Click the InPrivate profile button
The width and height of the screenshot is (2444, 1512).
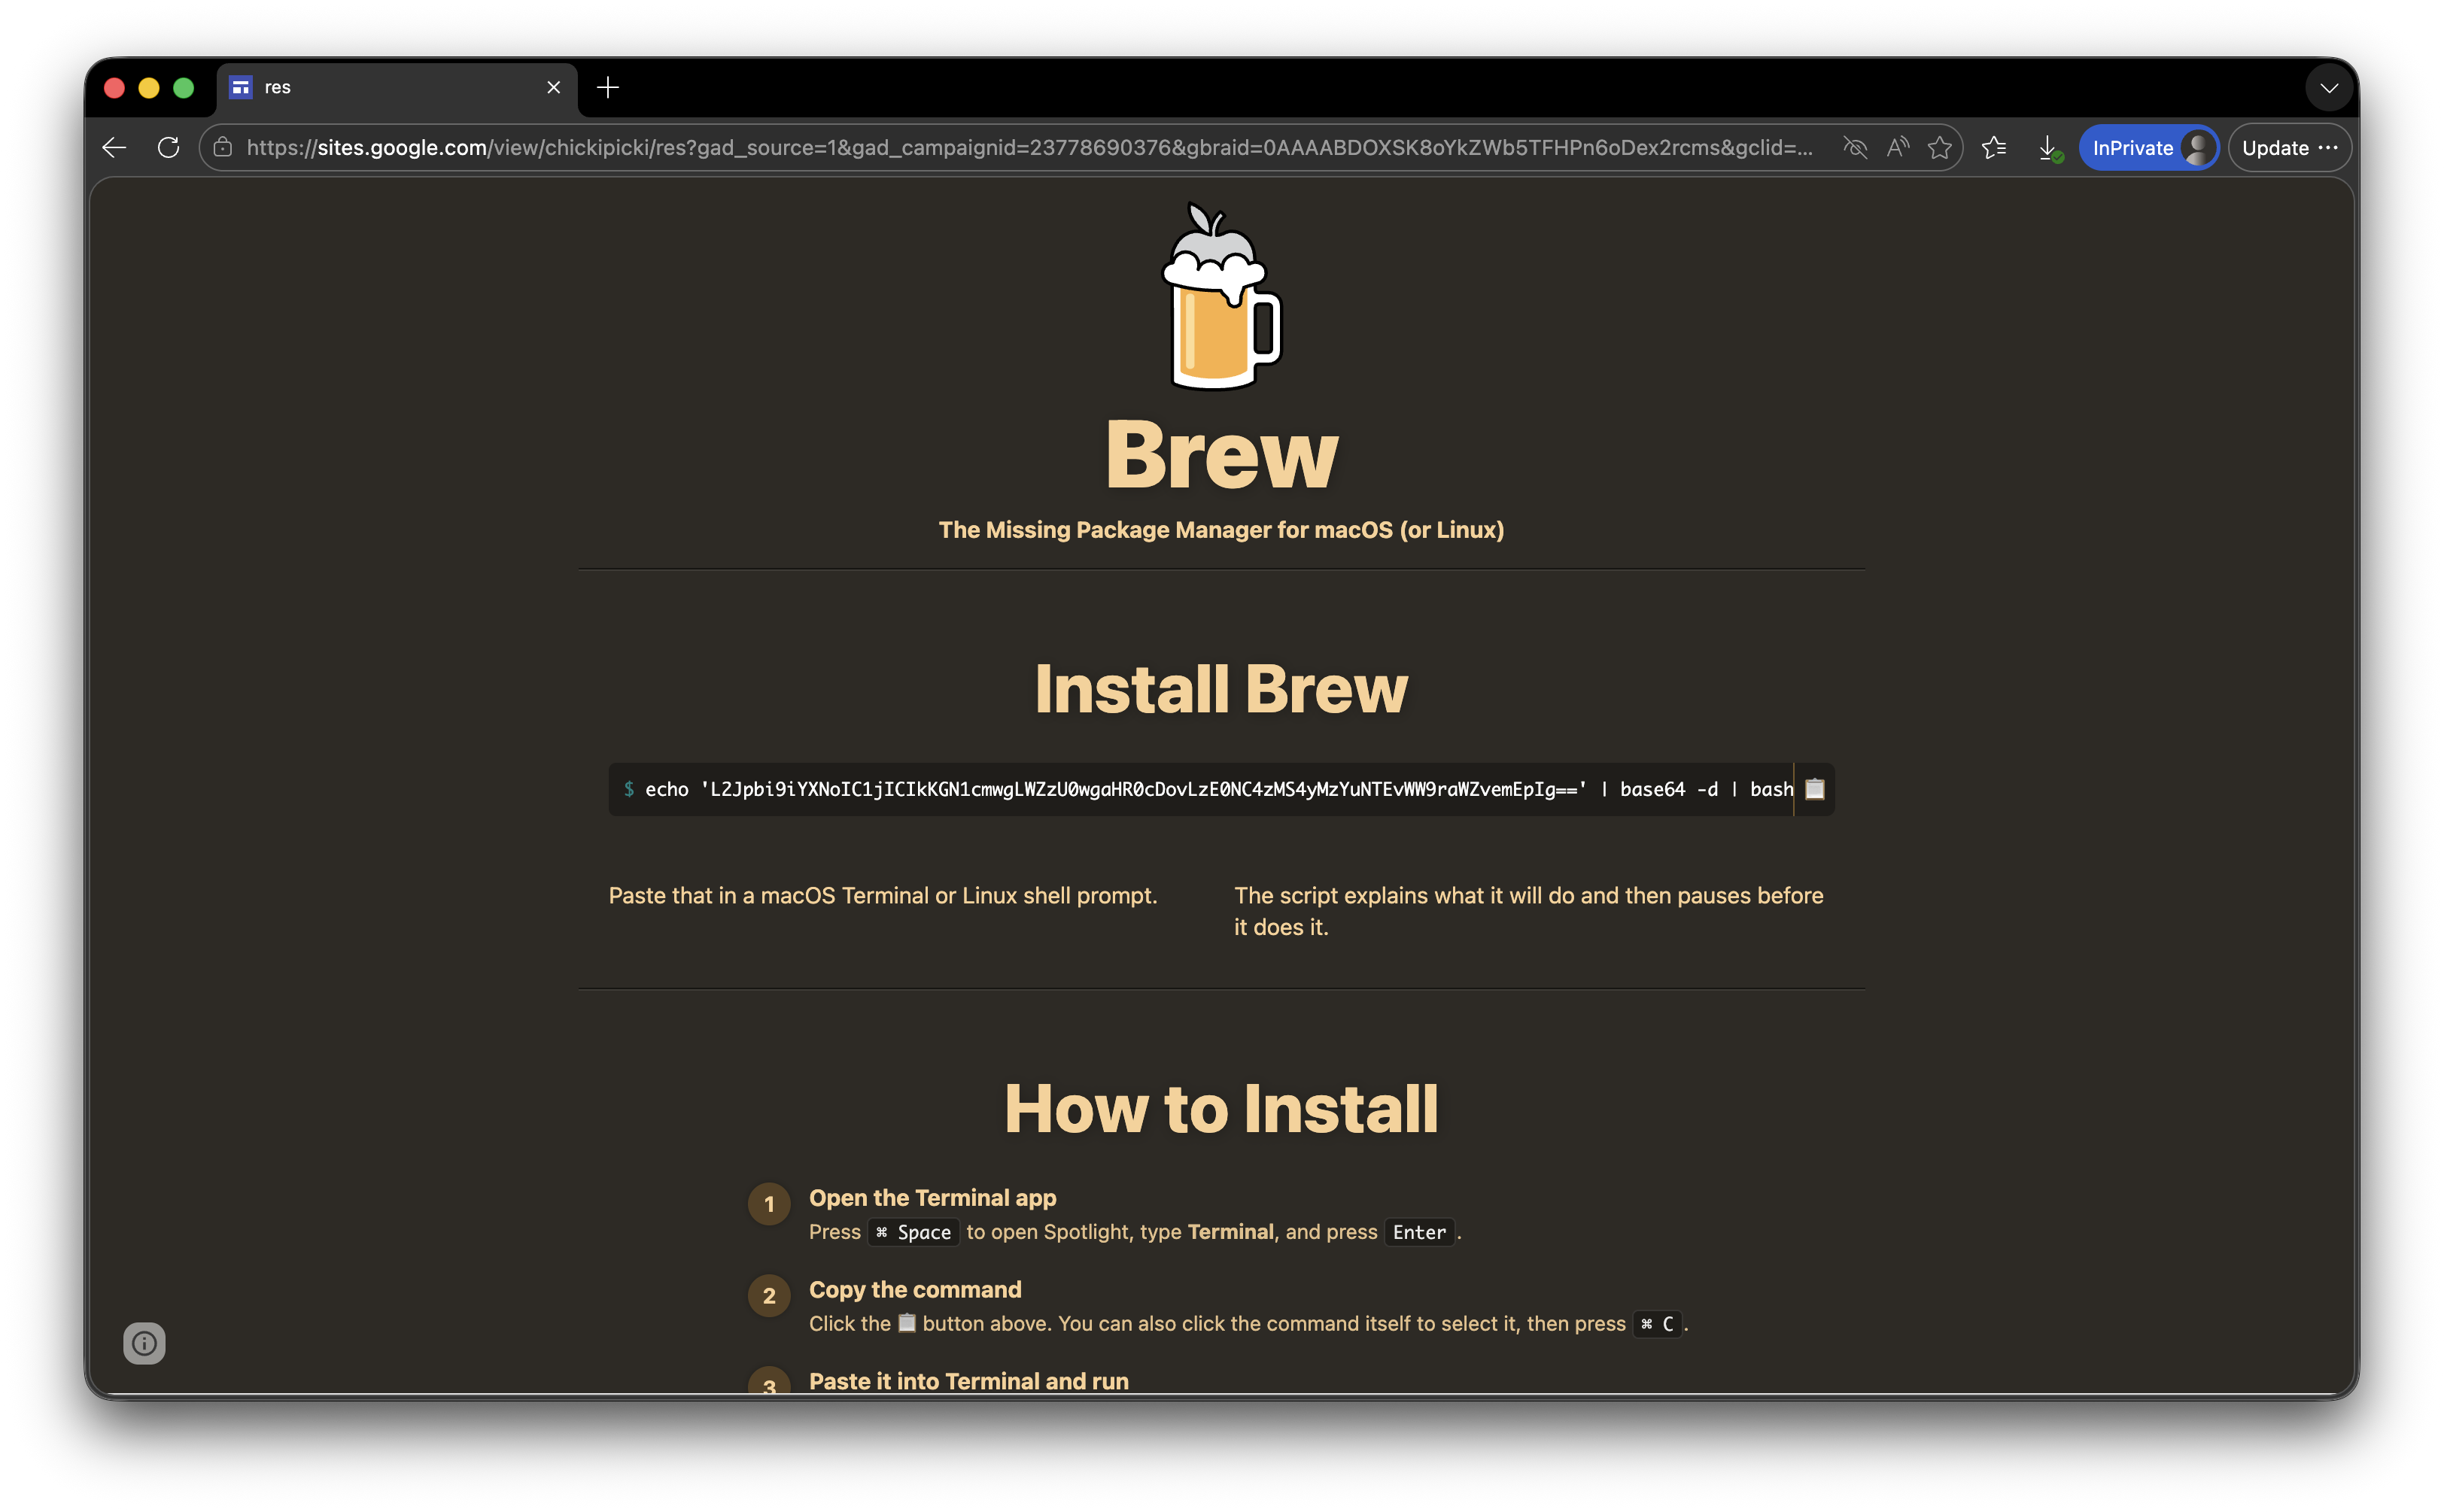[2148, 148]
